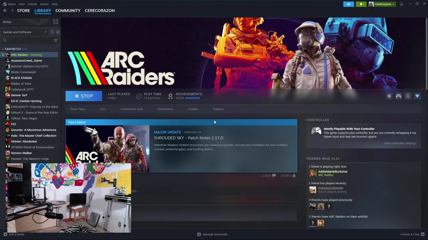428x240 pixels.
Task: Click the library search magnifier icon
Action: point(5,40)
